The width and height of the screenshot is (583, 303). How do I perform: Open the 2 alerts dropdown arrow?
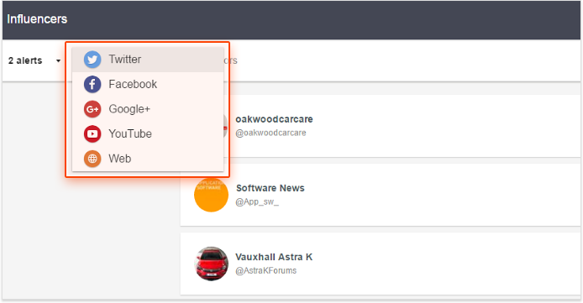[x=58, y=61]
